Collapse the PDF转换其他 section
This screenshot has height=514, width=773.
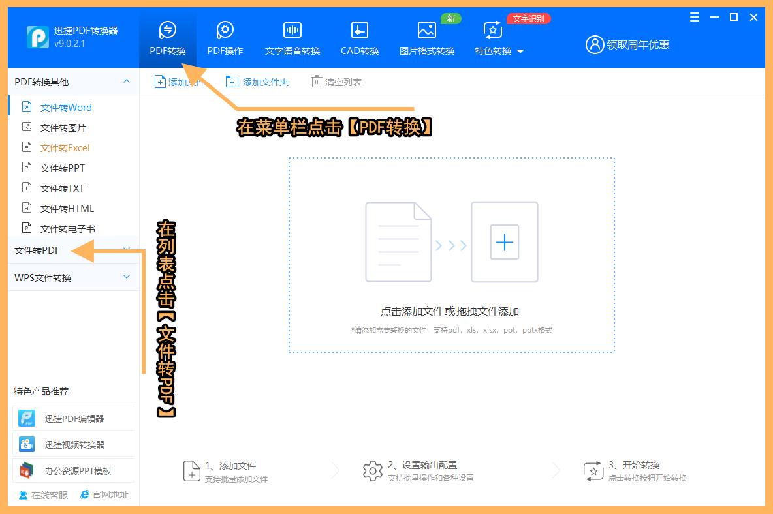126,81
